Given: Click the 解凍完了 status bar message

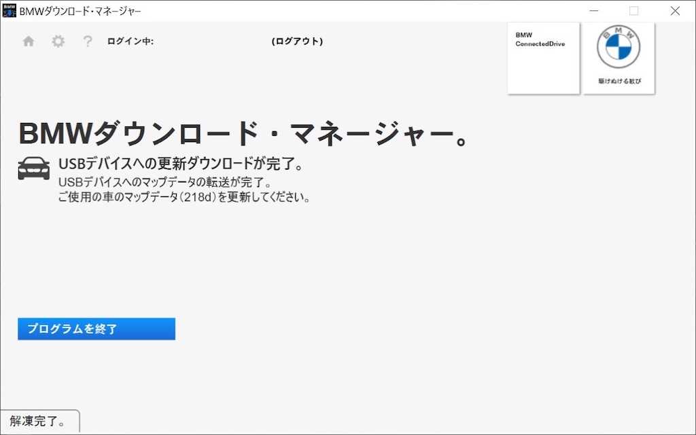Looking at the screenshot, I should point(39,421).
